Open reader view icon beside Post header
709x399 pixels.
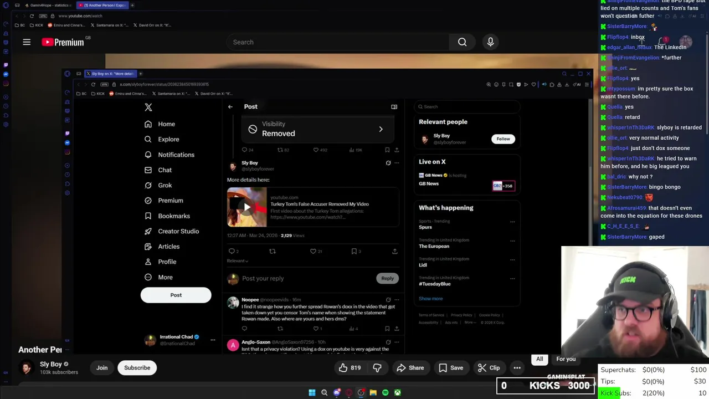tap(394, 107)
